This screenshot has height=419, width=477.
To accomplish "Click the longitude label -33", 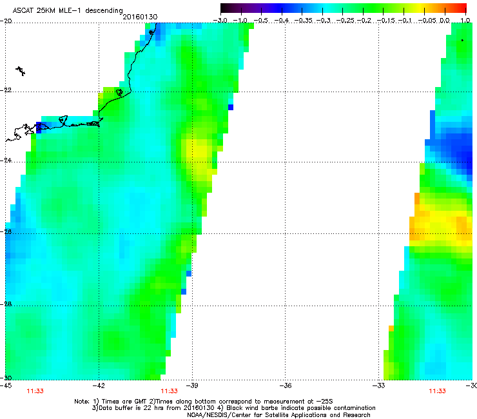I will point(378,385).
